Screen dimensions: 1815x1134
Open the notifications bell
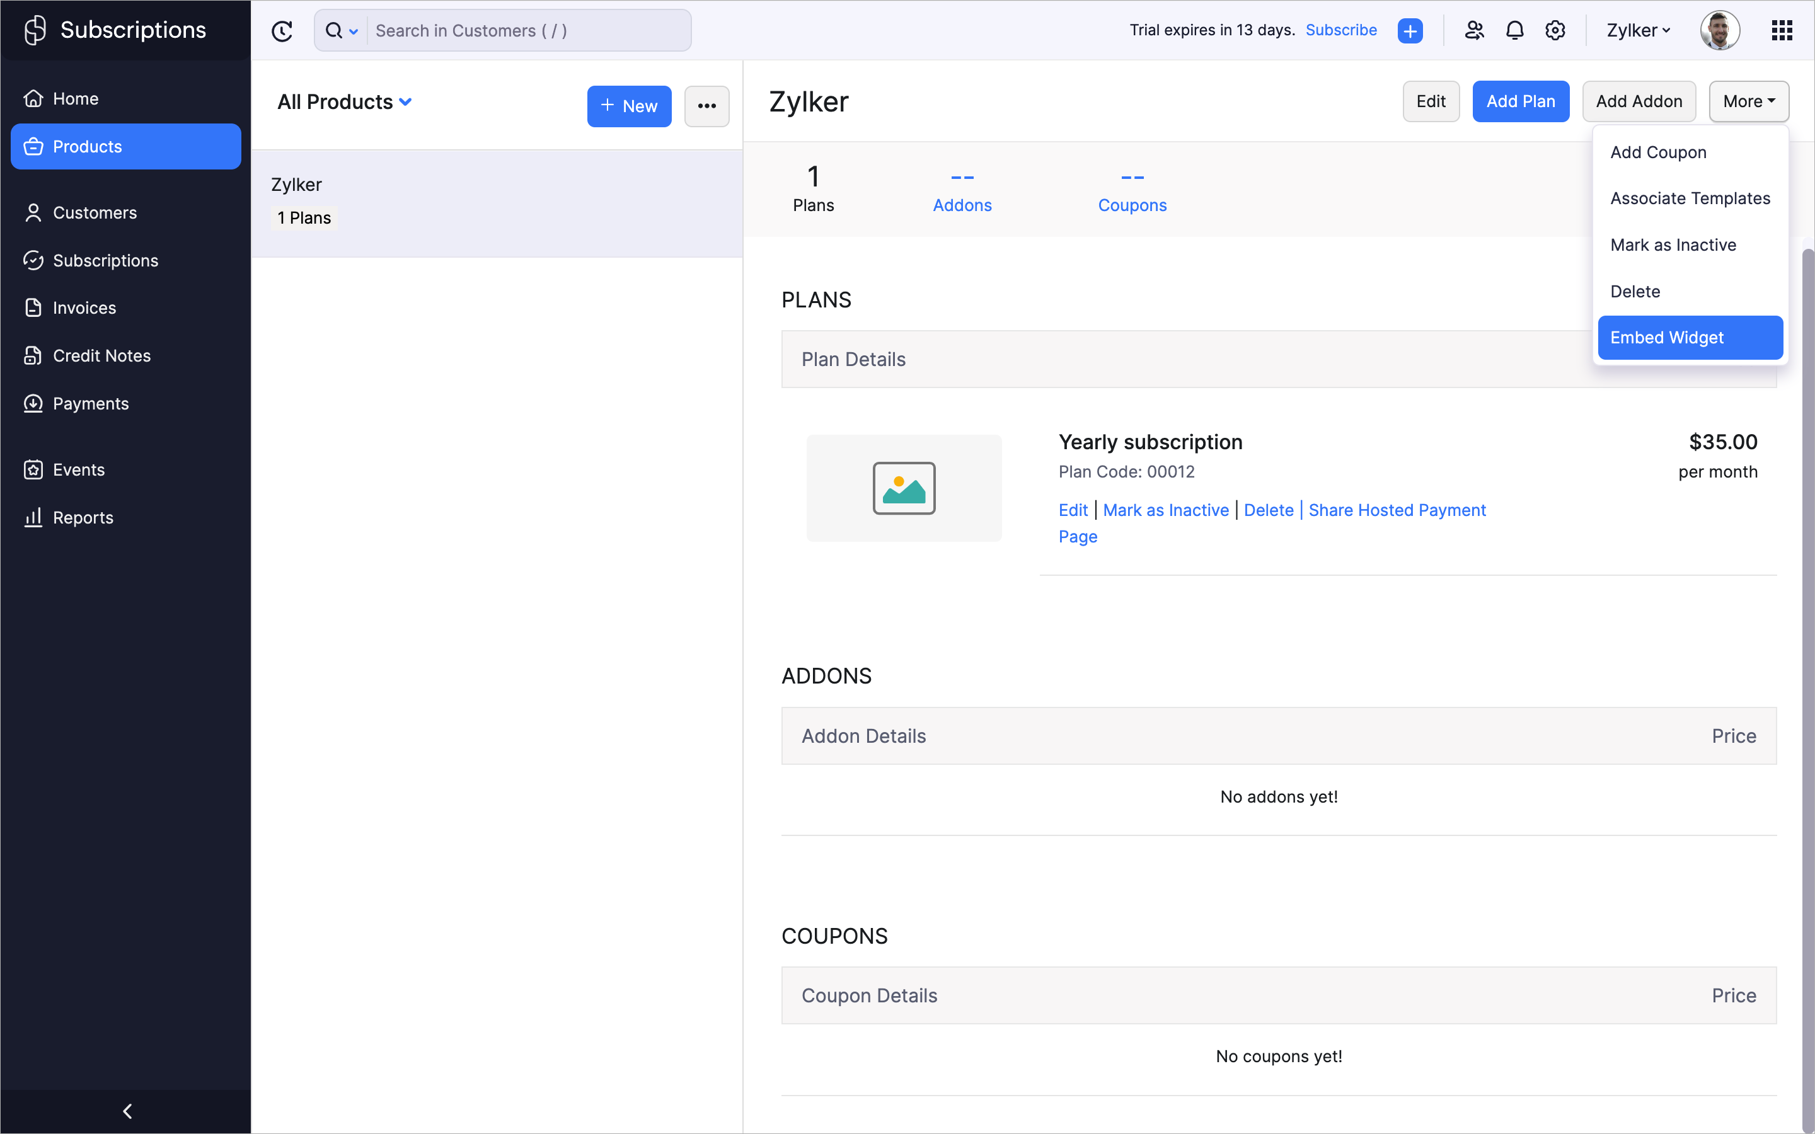tap(1515, 31)
